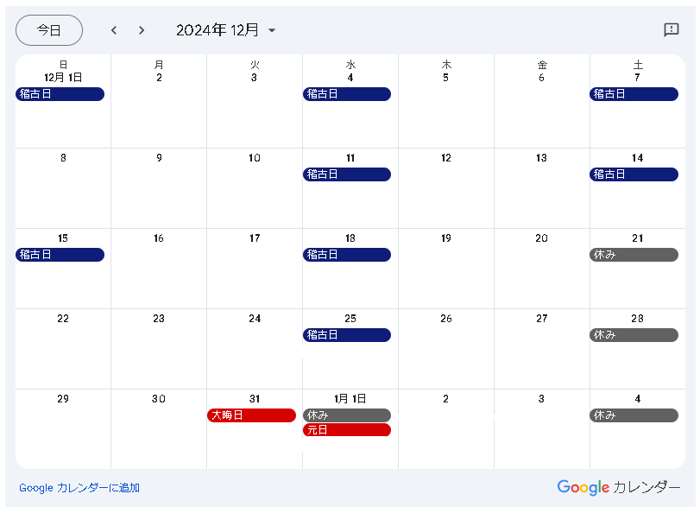Open the 稽古日 event on Saturday the 7th
The height and width of the screenshot is (513, 700).
[634, 94]
